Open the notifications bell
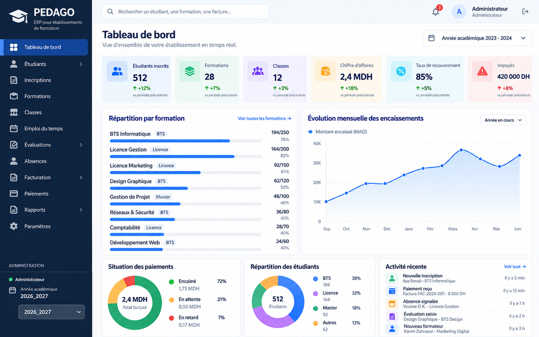The height and width of the screenshot is (337, 539). (435, 12)
